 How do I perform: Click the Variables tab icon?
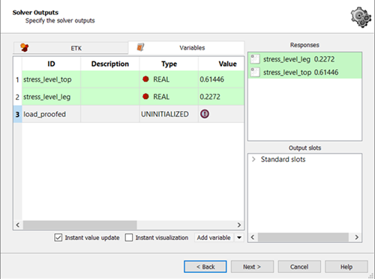click(140, 47)
